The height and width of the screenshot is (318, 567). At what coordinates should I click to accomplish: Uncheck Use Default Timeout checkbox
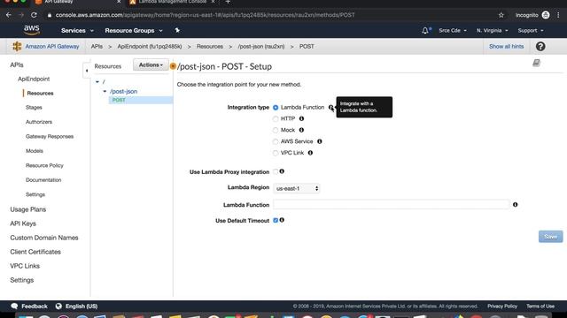(x=276, y=220)
